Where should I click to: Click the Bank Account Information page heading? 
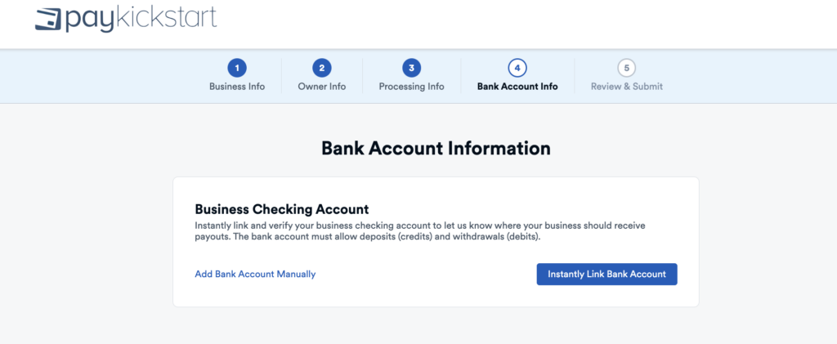tap(436, 149)
